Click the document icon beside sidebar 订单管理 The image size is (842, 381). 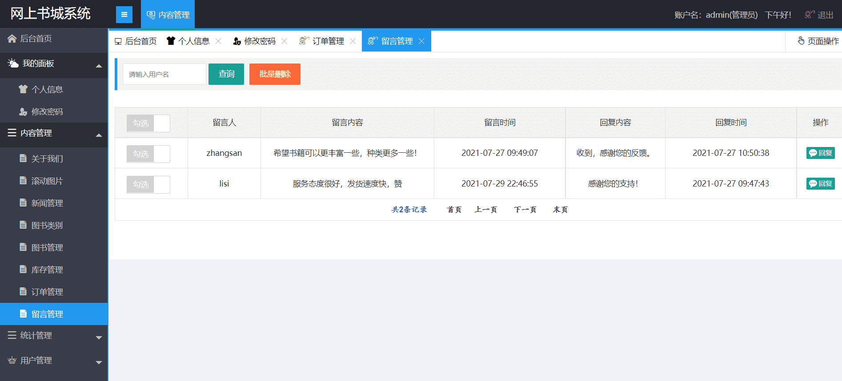point(23,291)
